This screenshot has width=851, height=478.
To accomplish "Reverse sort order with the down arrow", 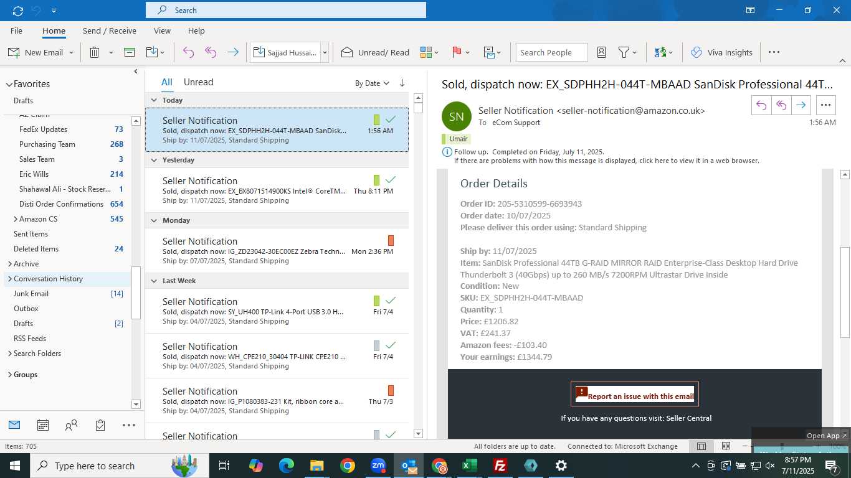I will click(402, 83).
